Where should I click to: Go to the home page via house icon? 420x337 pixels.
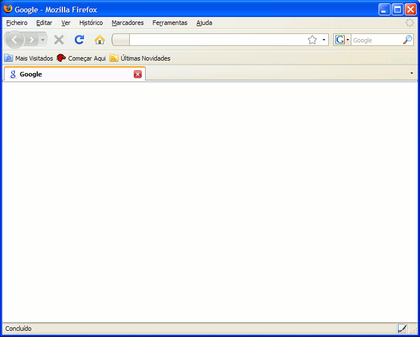click(x=100, y=40)
